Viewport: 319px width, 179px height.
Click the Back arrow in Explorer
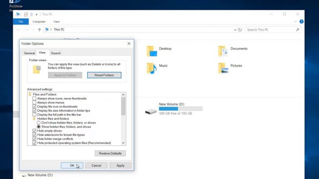18,30
